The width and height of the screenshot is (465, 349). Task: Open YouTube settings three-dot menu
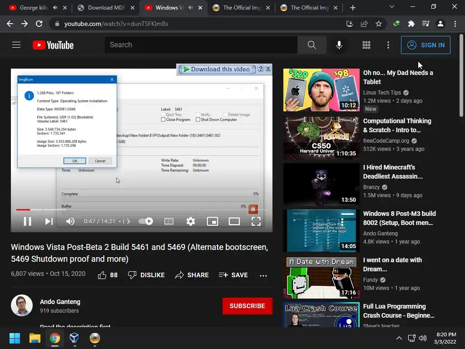coord(388,45)
